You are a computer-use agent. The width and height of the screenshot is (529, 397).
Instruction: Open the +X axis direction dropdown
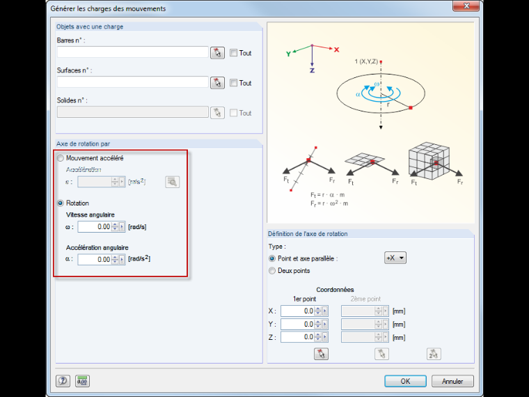395,258
